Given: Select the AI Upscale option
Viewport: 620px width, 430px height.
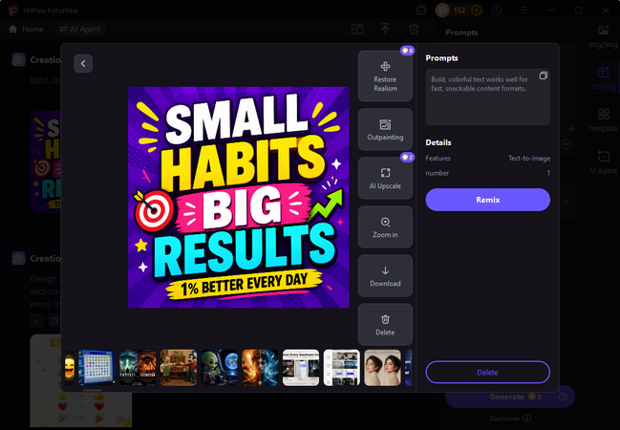Looking at the screenshot, I should tap(385, 178).
